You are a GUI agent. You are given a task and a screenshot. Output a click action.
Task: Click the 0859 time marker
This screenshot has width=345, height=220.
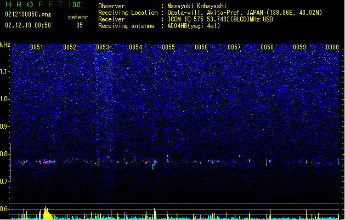coord(299,47)
